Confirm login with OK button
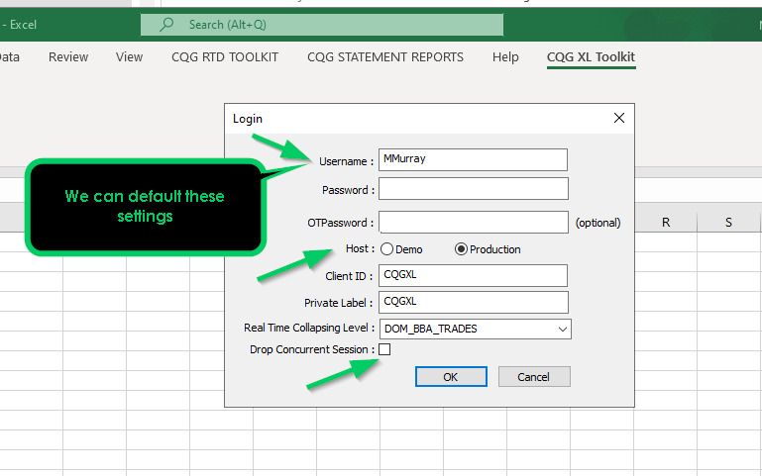Image resolution: width=762 pixels, height=476 pixels. click(451, 377)
